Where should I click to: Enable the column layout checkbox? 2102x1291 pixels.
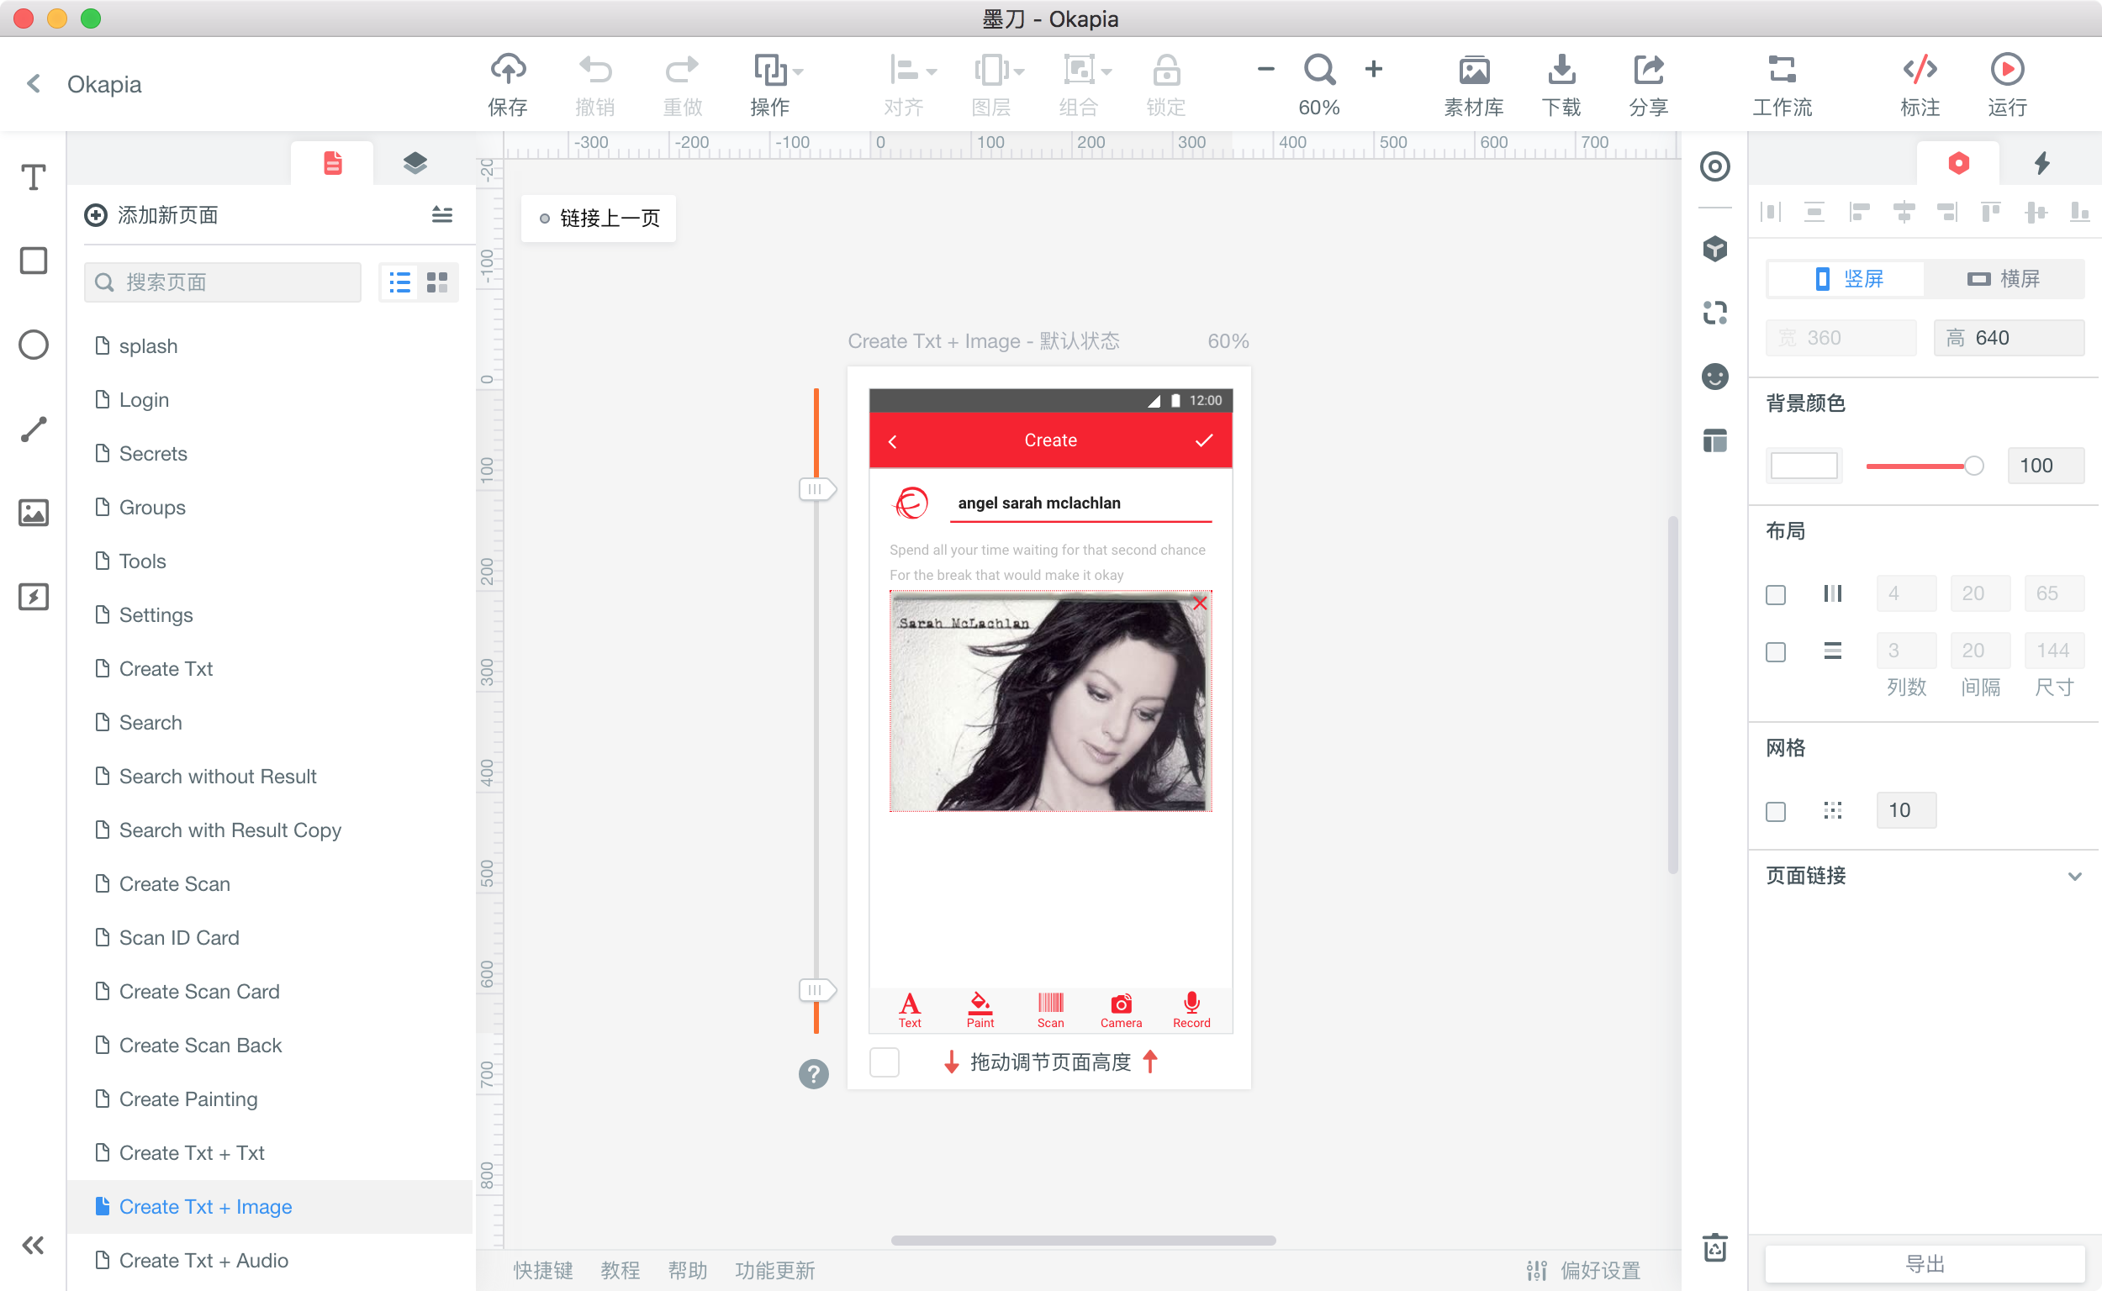1776,594
